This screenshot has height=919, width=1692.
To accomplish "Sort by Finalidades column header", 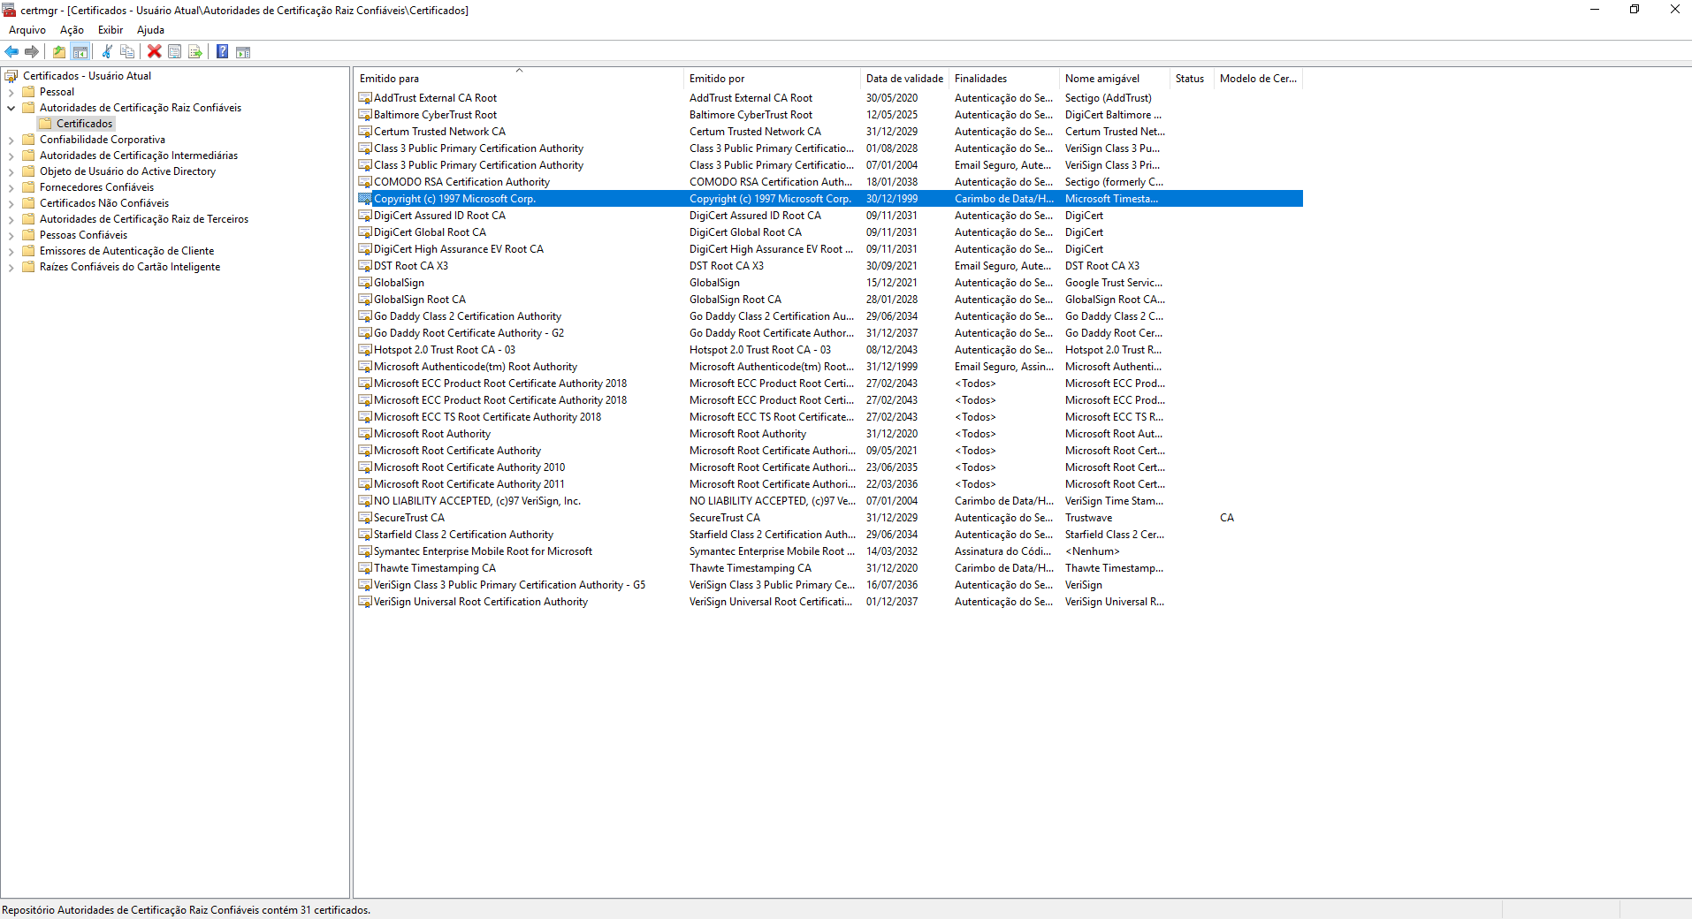I will pos(1004,79).
